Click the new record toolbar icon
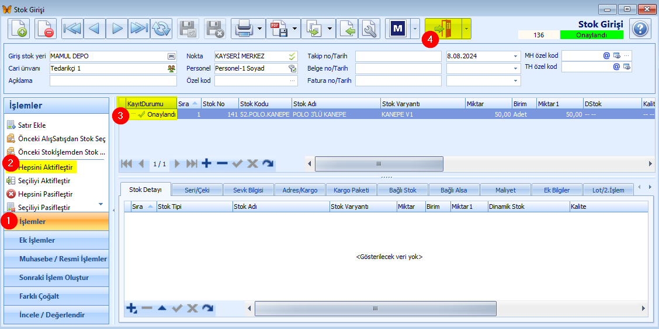659x329 pixels. (19, 29)
